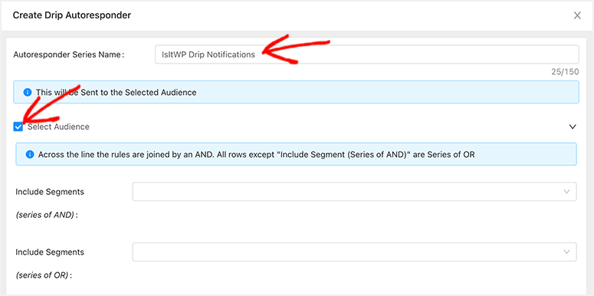Click the Autoresponder Series Name label
This screenshot has height=296, width=594.
click(69, 54)
